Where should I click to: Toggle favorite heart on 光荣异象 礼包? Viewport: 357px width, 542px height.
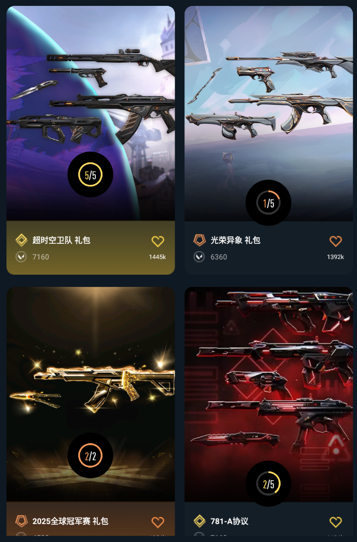click(335, 241)
